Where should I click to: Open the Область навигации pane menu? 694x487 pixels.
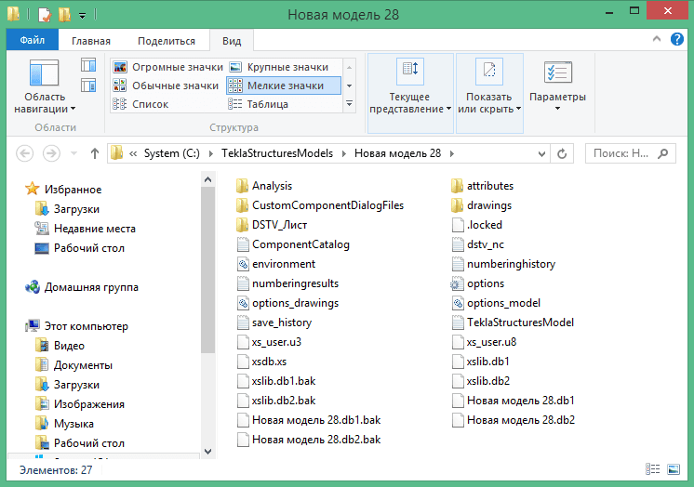click(45, 86)
